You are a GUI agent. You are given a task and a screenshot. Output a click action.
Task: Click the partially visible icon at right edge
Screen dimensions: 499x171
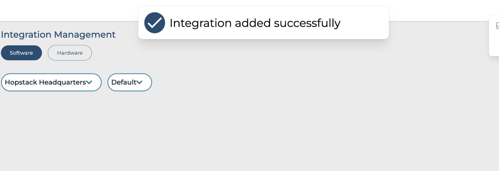(x=497, y=26)
